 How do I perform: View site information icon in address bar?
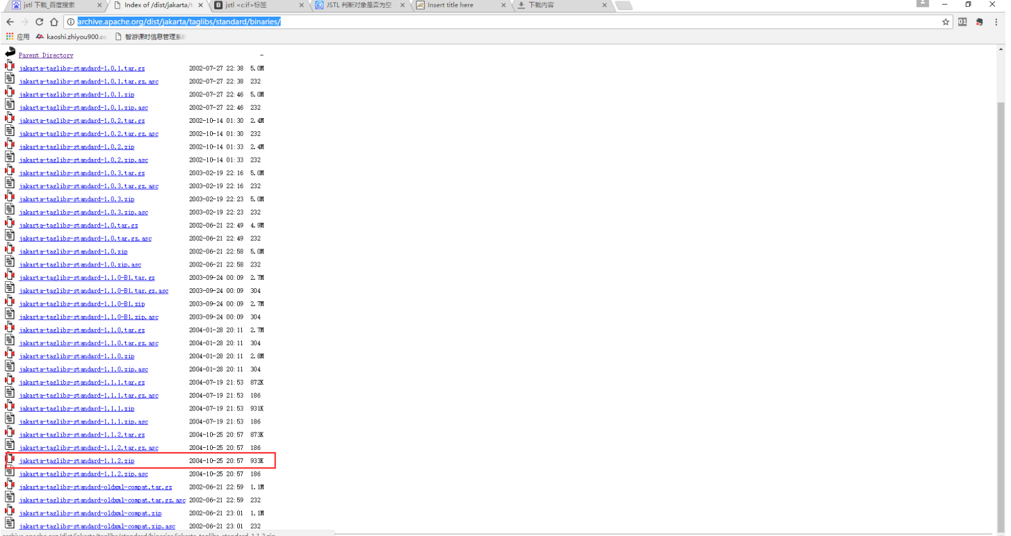click(x=70, y=22)
